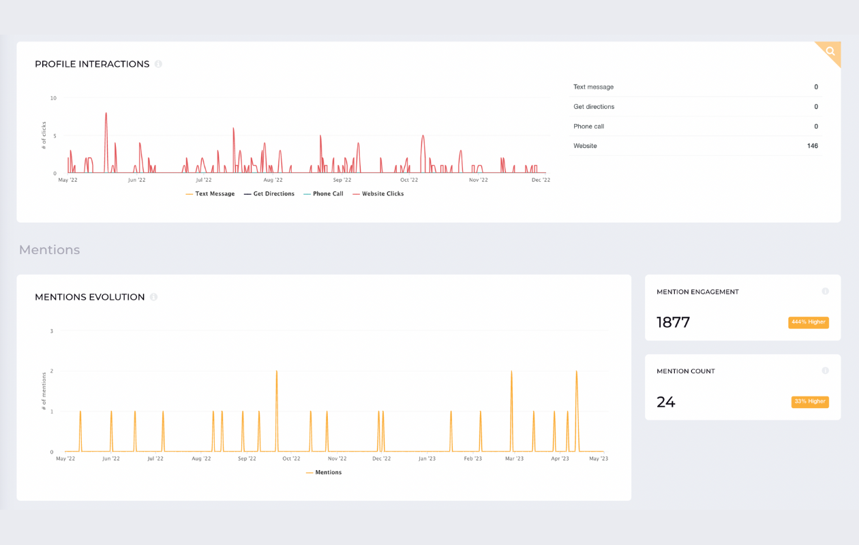Select the Phone call row
859x545 pixels.
pos(696,127)
